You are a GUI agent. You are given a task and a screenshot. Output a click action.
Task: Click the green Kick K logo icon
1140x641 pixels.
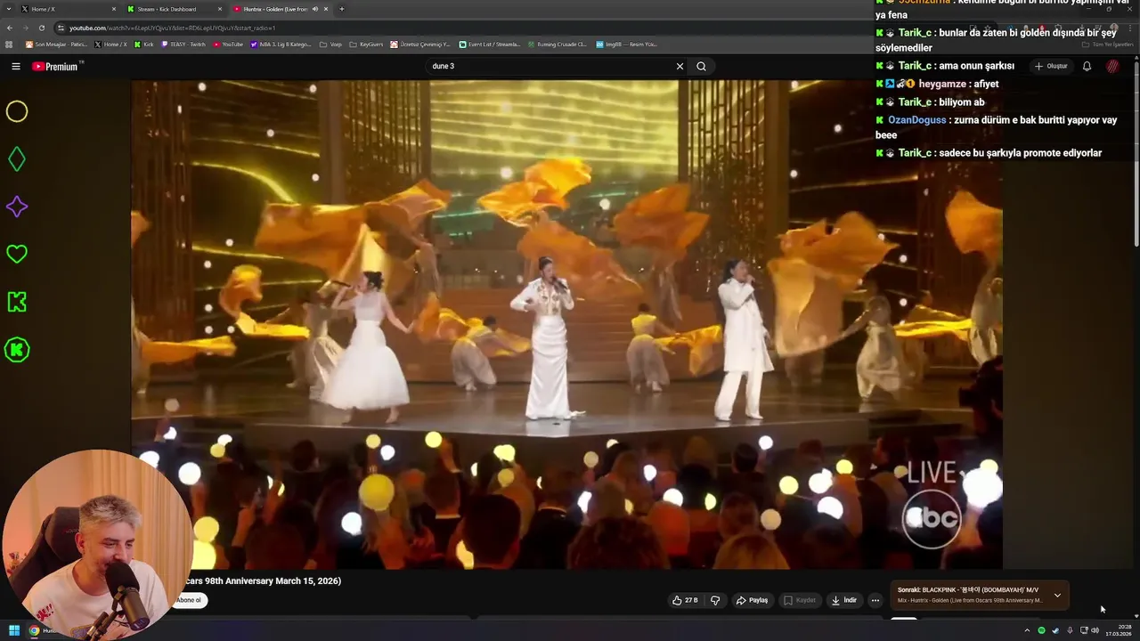[x=17, y=302]
